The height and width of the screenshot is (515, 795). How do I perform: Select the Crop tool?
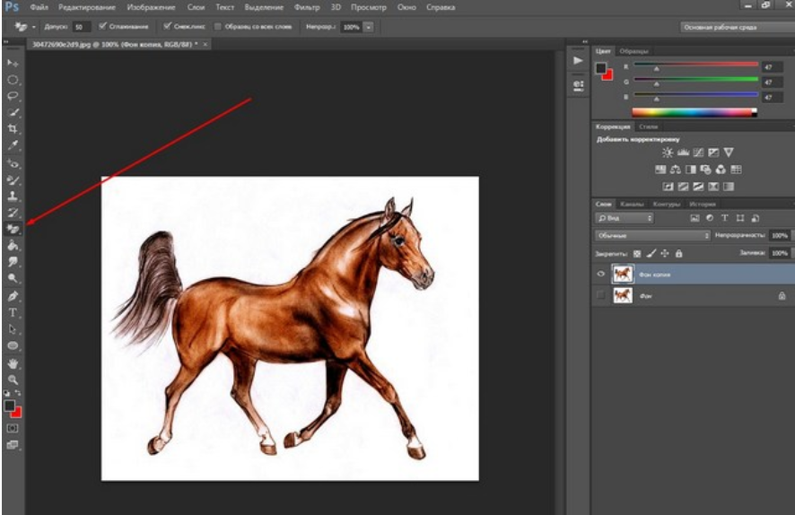point(13,129)
